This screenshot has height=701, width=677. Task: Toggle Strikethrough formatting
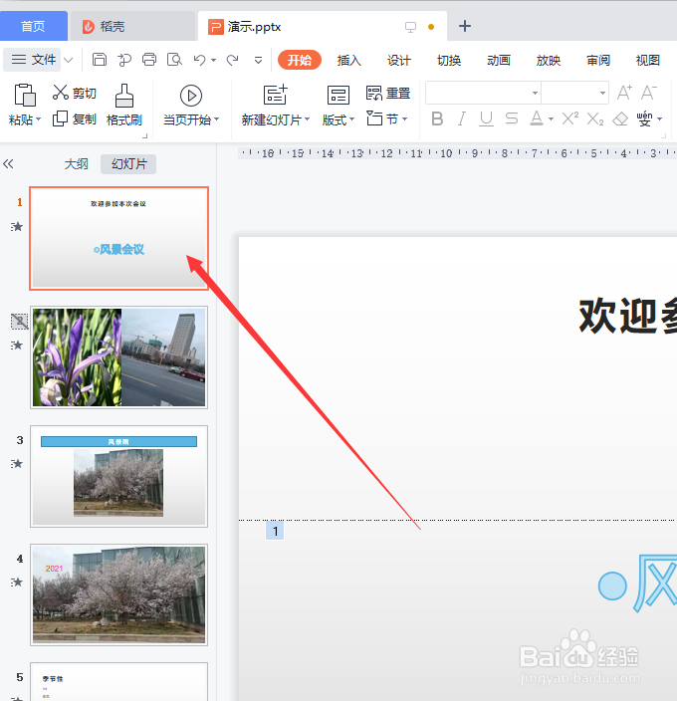(x=511, y=118)
